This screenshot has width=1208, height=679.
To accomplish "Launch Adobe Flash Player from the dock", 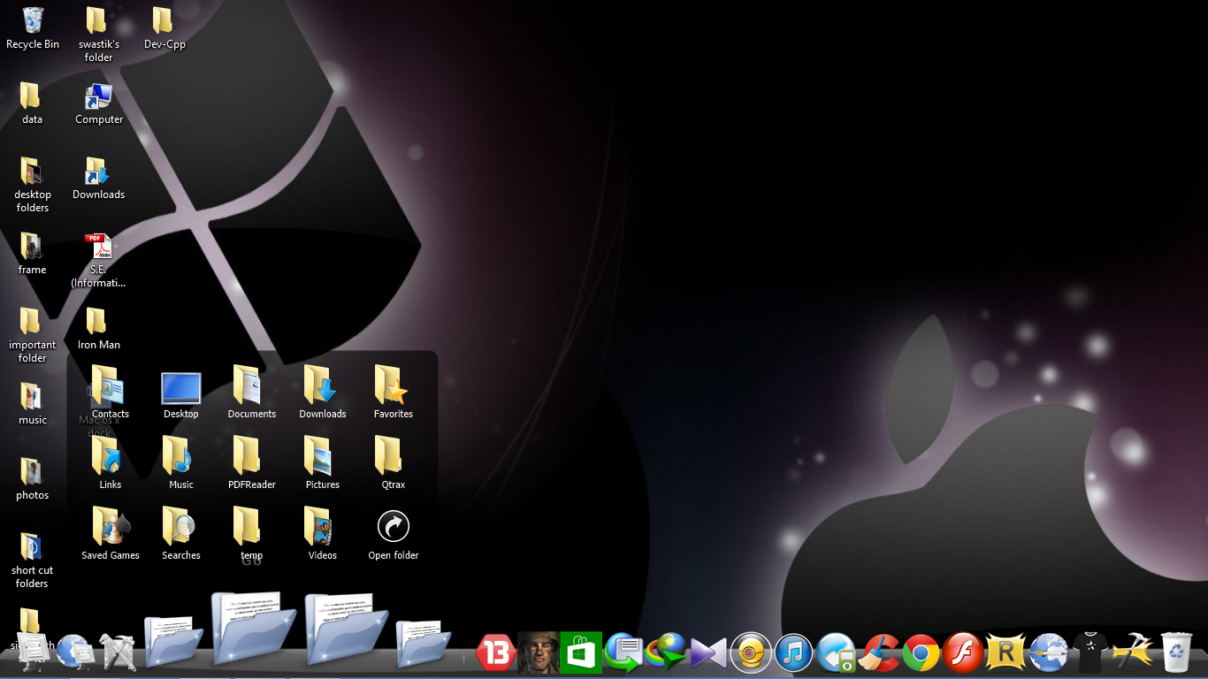I will [963, 652].
